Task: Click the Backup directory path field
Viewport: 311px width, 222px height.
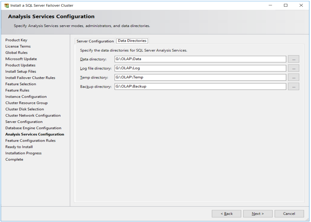Action: coord(200,87)
